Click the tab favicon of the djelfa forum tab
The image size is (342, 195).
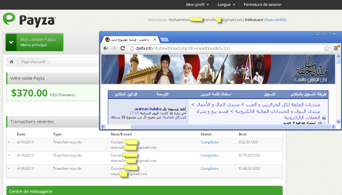[108, 40]
